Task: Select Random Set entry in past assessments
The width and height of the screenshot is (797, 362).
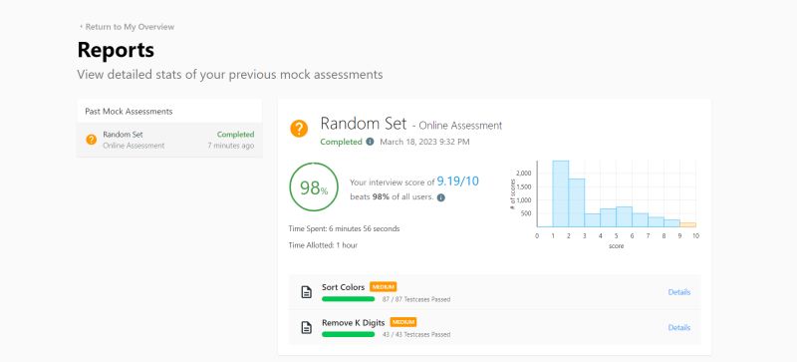Action: click(169, 140)
